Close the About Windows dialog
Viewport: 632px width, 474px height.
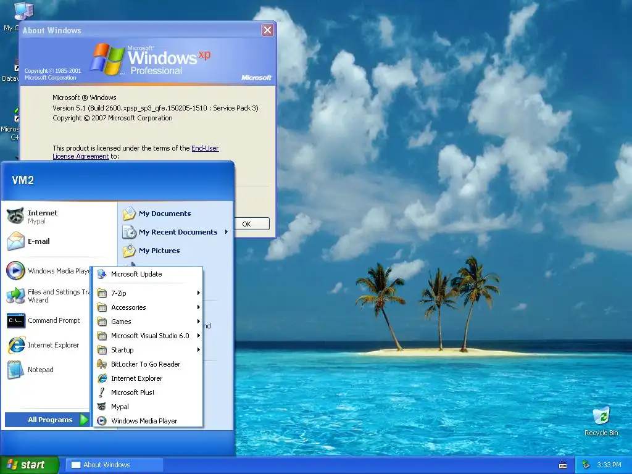(267, 30)
